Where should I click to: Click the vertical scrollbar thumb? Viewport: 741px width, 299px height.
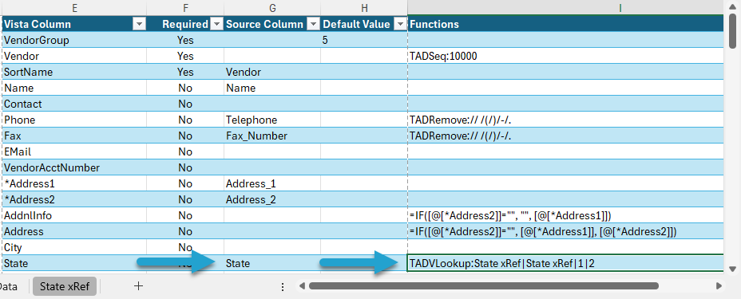pyautogui.click(x=733, y=32)
